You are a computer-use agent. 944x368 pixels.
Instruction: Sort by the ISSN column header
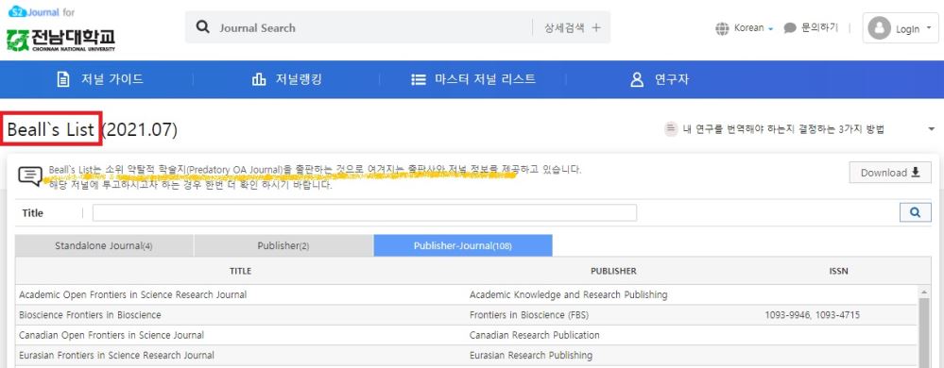(x=839, y=271)
